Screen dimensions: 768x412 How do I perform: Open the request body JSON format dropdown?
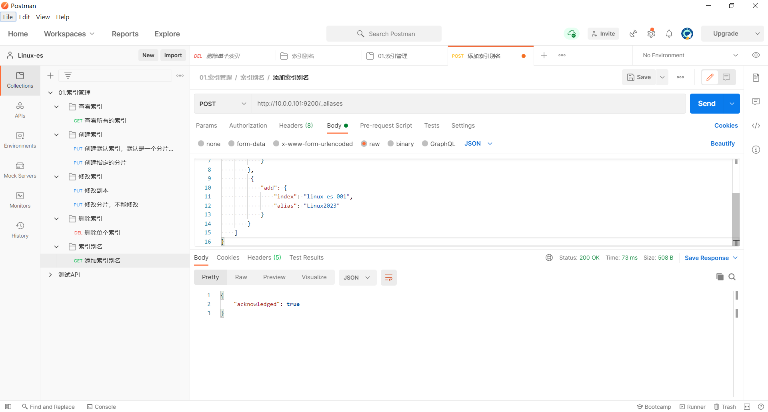pos(478,144)
